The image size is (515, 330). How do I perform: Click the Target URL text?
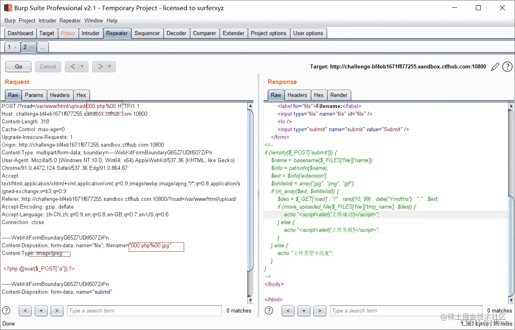coord(398,66)
